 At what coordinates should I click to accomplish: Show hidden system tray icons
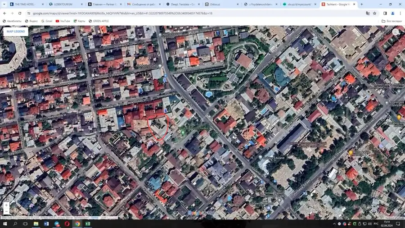click(x=334, y=224)
